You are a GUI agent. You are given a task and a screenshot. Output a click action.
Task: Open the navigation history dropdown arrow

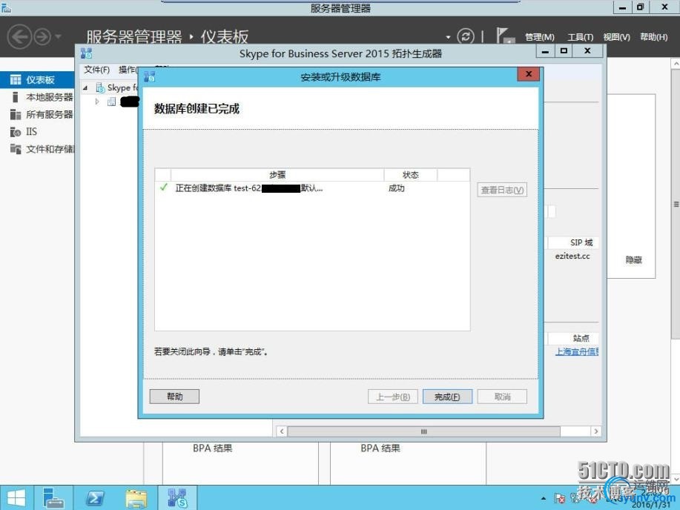(x=59, y=37)
